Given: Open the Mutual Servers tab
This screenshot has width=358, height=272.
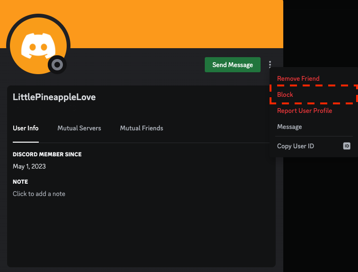Looking at the screenshot, I should tap(79, 128).
